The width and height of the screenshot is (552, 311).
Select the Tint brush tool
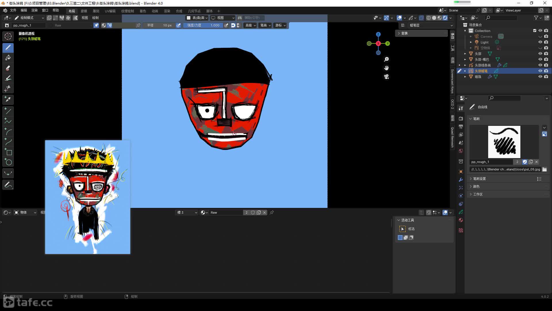click(8, 78)
